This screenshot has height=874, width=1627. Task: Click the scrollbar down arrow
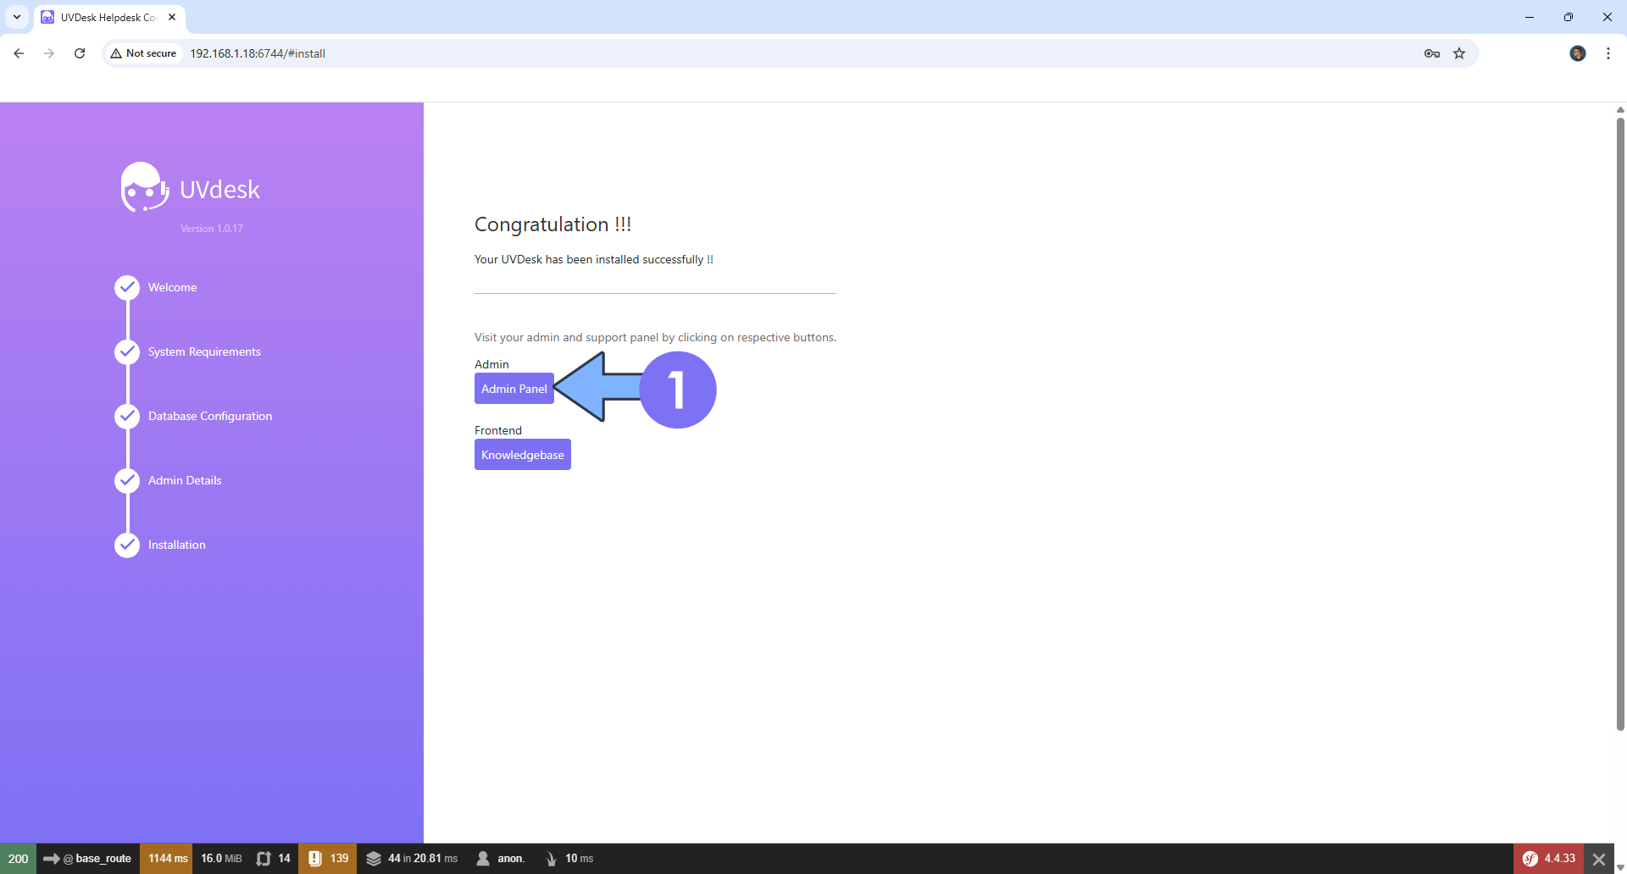1620,867
